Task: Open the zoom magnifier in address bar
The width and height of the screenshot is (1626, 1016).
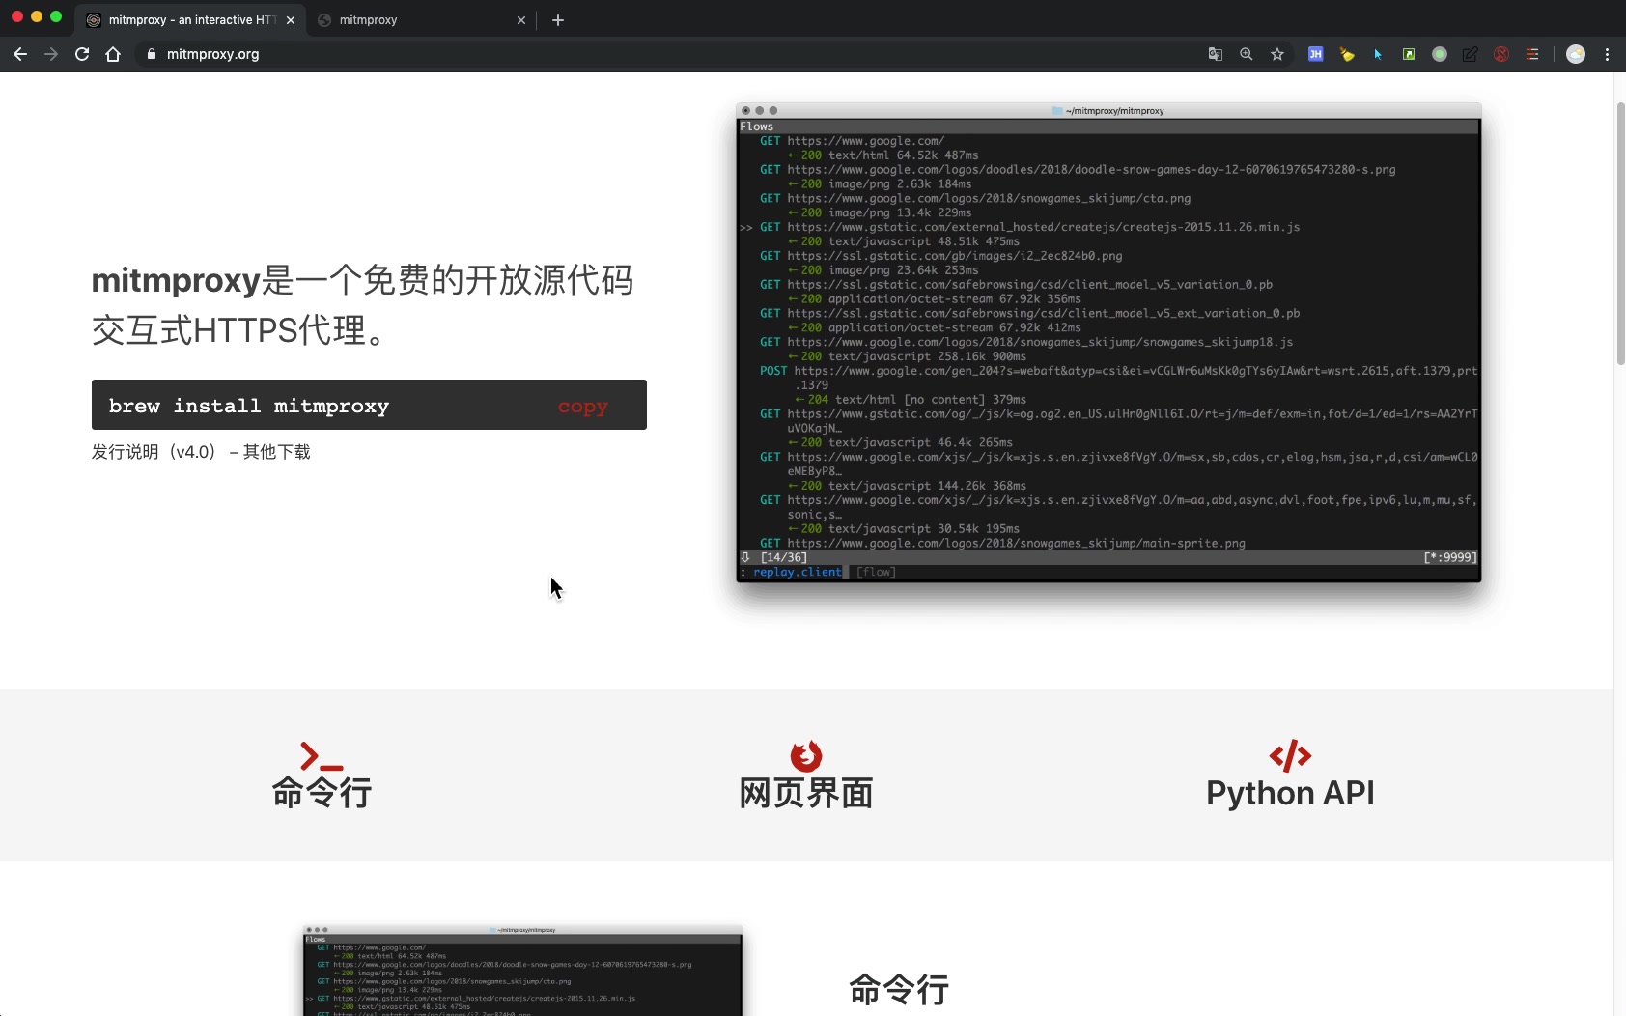Action: click(x=1247, y=54)
